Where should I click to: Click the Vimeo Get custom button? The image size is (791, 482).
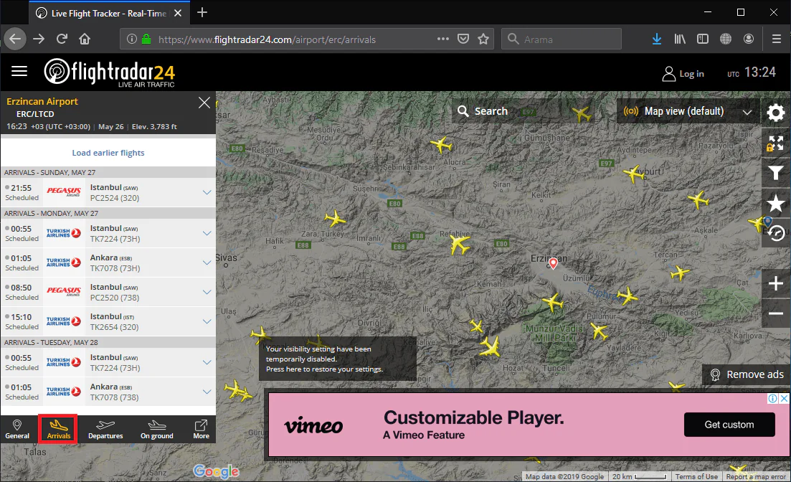click(x=729, y=425)
